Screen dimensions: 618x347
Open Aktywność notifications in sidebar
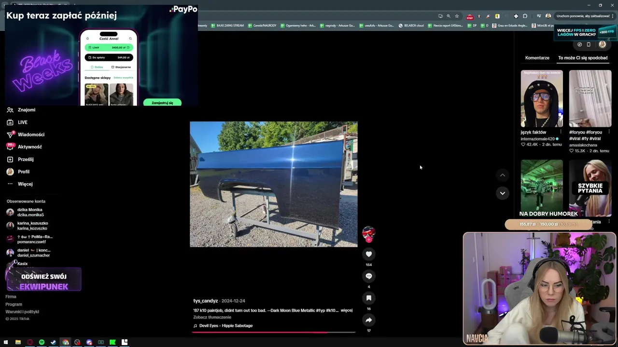tap(25, 147)
